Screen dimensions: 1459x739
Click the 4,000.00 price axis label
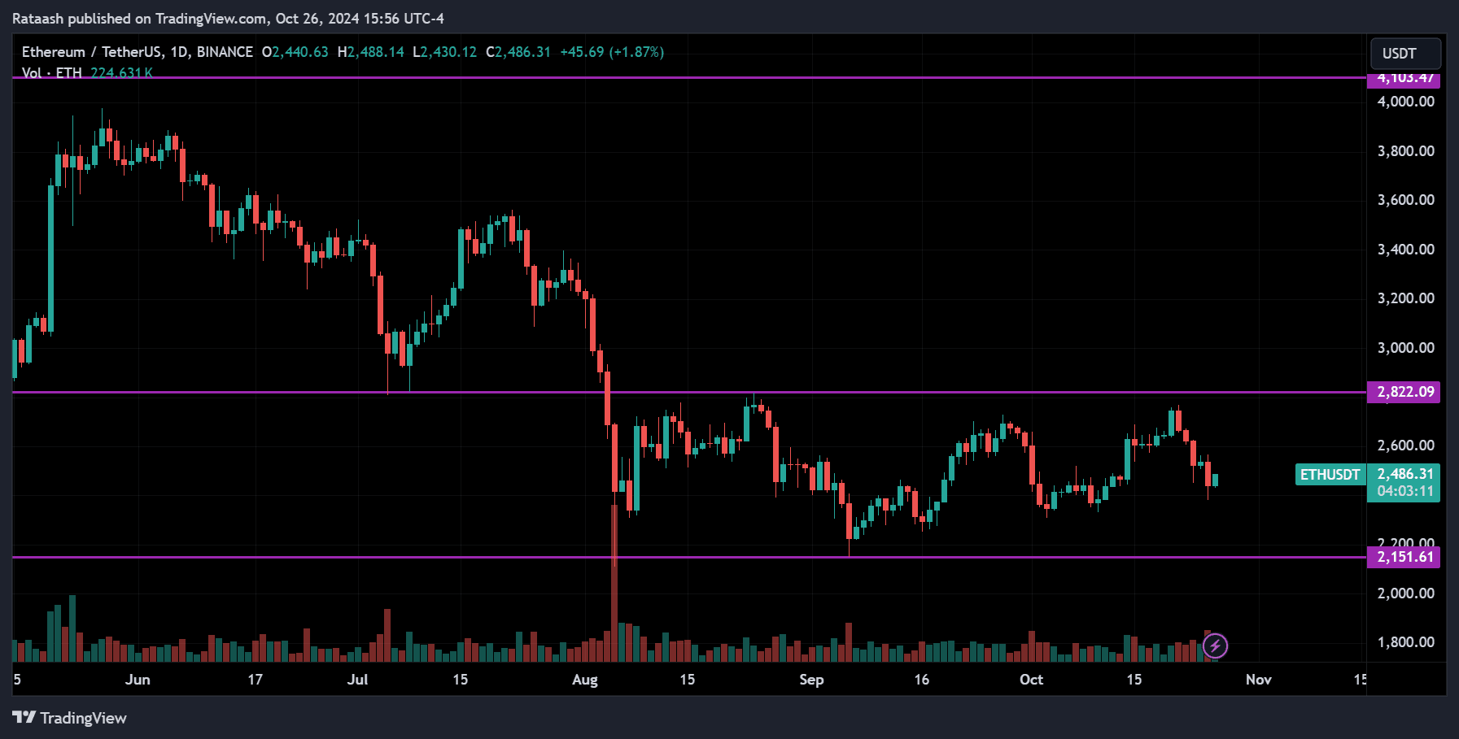tap(1405, 102)
